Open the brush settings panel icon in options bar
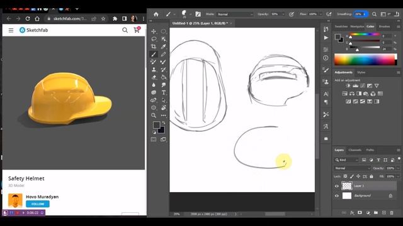The image size is (403, 226). pyautogui.click(x=198, y=14)
